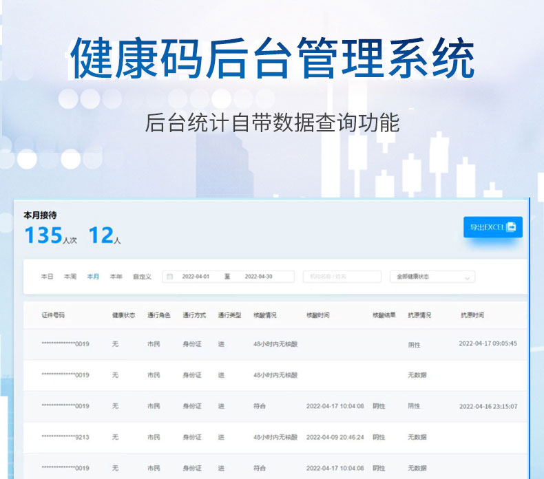
Task: Focus the organization name search input
Action: 342,277
